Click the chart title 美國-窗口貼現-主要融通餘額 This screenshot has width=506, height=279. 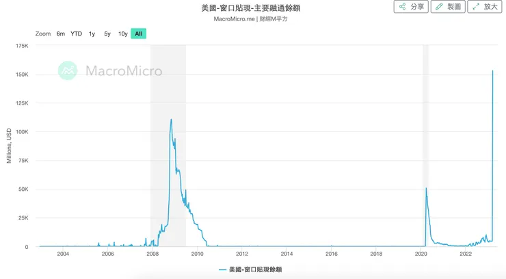tap(252, 8)
